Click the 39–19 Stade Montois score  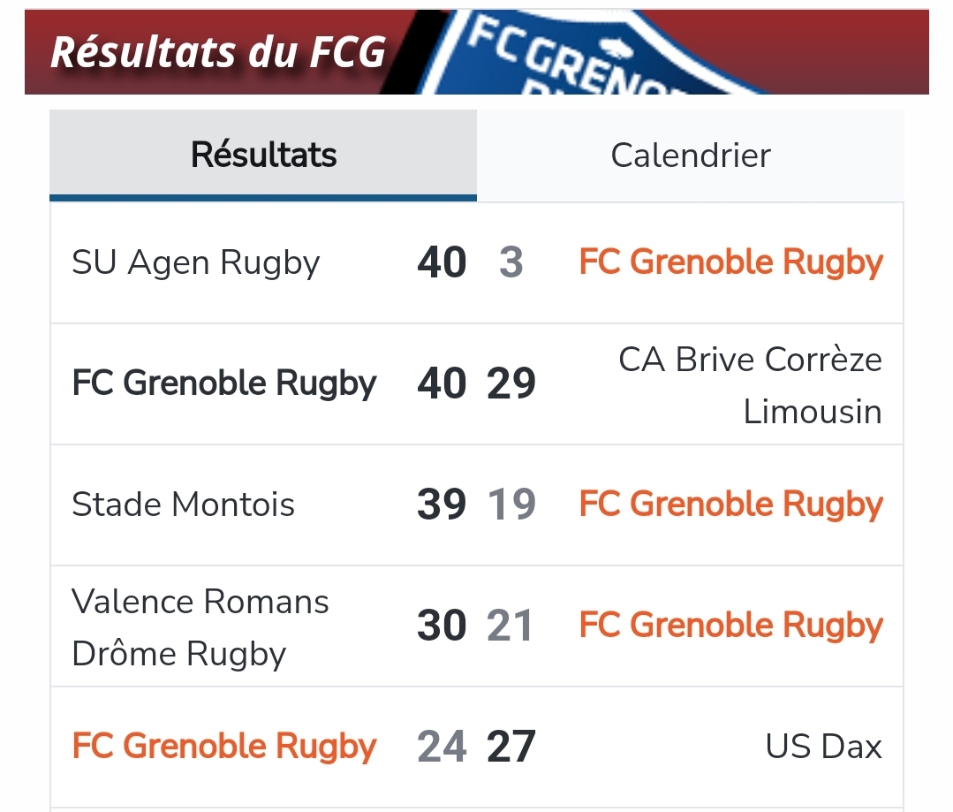tap(477, 505)
